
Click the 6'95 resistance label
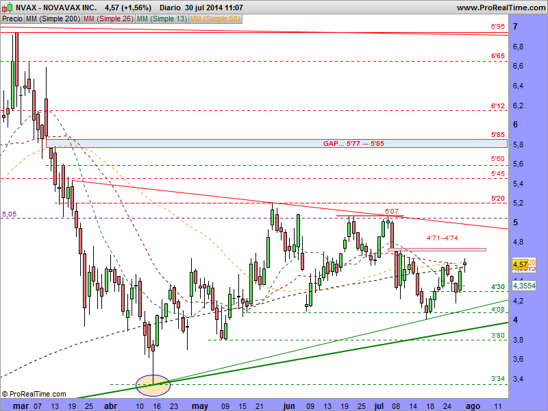(498, 27)
